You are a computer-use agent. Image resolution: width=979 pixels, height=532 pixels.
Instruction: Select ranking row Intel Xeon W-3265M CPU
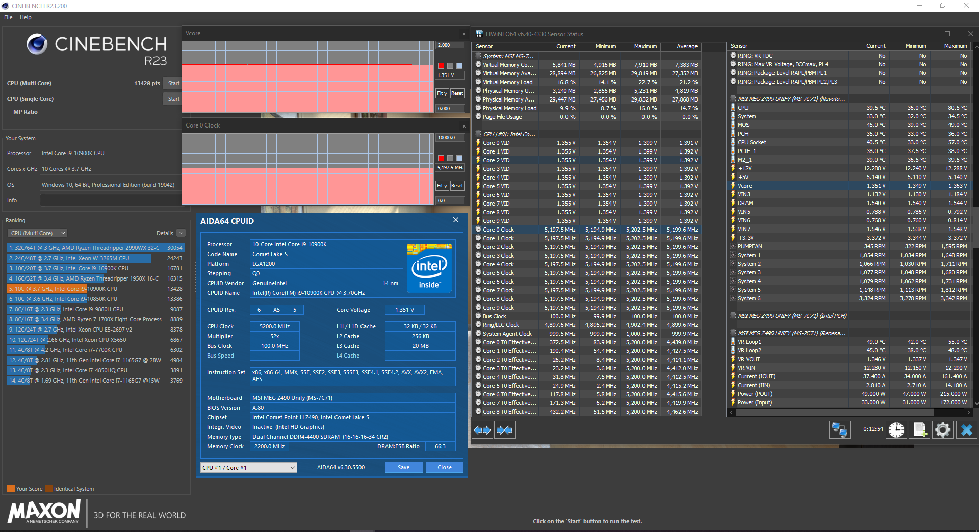(x=96, y=258)
